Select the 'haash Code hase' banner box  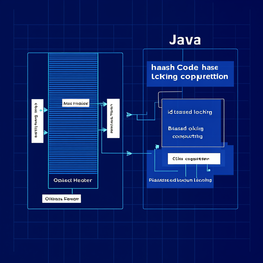tap(190, 74)
